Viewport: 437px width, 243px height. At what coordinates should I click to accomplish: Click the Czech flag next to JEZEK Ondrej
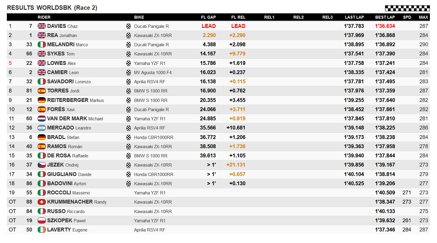(x=42, y=165)
